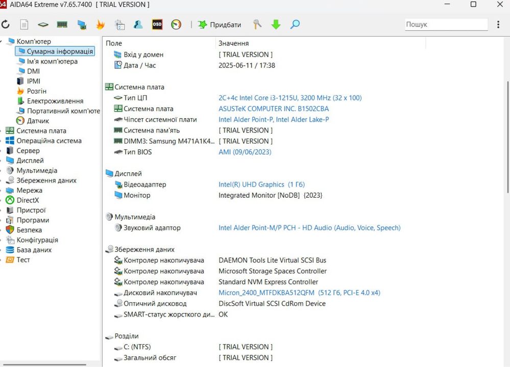Click the Придбати purchase button
510x367 pixels.
[x=220, y=24]
